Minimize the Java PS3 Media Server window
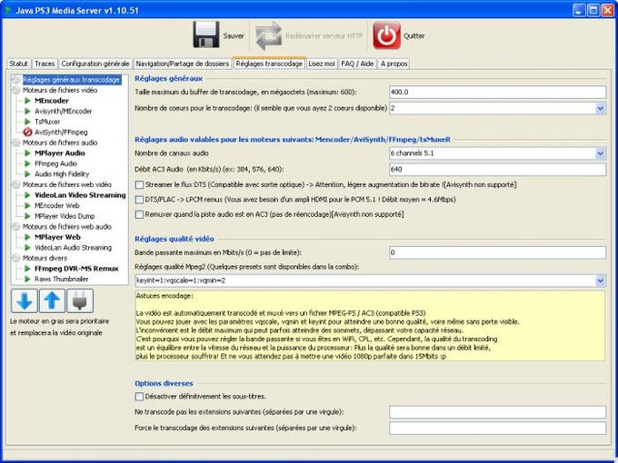The height and width of the screenshot is (463, 618). click(x=580, y=10)
